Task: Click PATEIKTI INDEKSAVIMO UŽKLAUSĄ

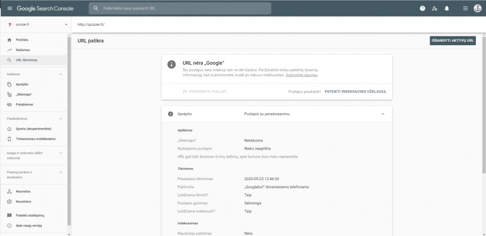Action: pyautogui.click(x=355, y=92)
